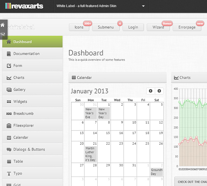This screenshot has width=207, height=186.
Task: Click the January 2013 heading
Action: pos(89,91)
